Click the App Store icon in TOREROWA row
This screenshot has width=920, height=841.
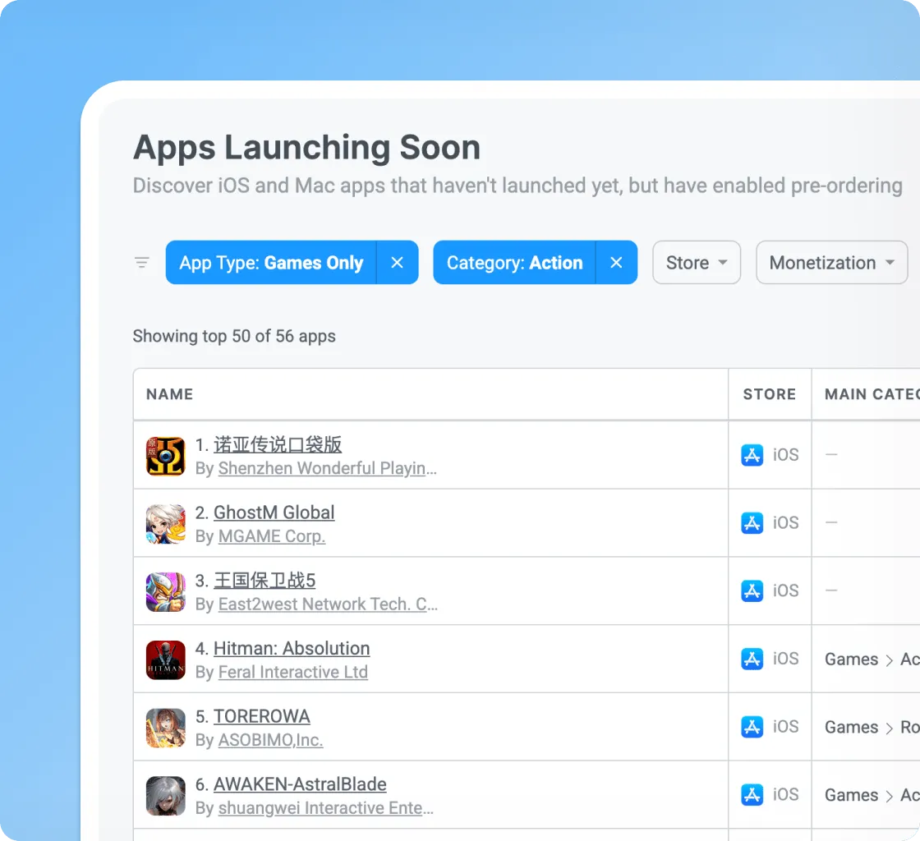(752, 727)
